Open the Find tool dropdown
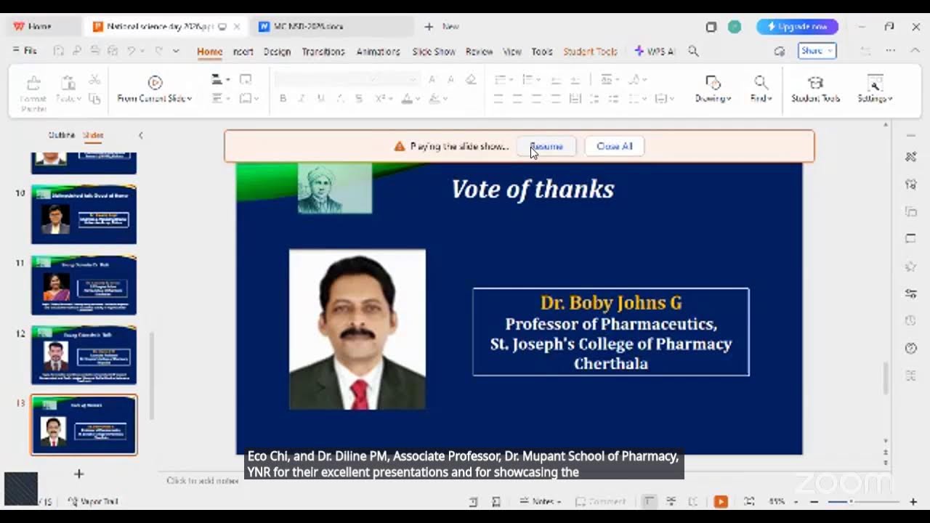Screen dimensions: 930x523 tap(761, 89)
